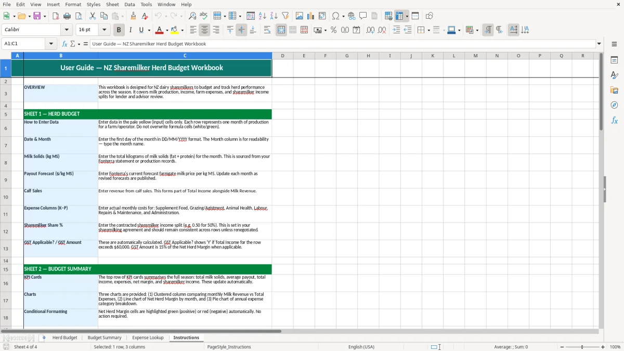Switch to Expense Lookup sheet tab

148,337
